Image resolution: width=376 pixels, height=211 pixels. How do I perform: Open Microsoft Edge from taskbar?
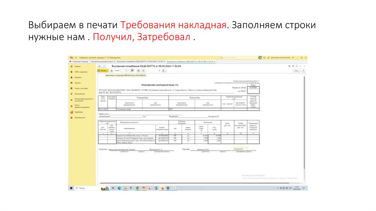119,188
